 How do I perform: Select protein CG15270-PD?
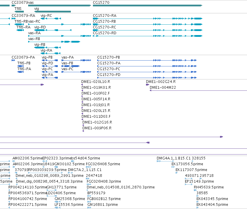pos(109,75)
